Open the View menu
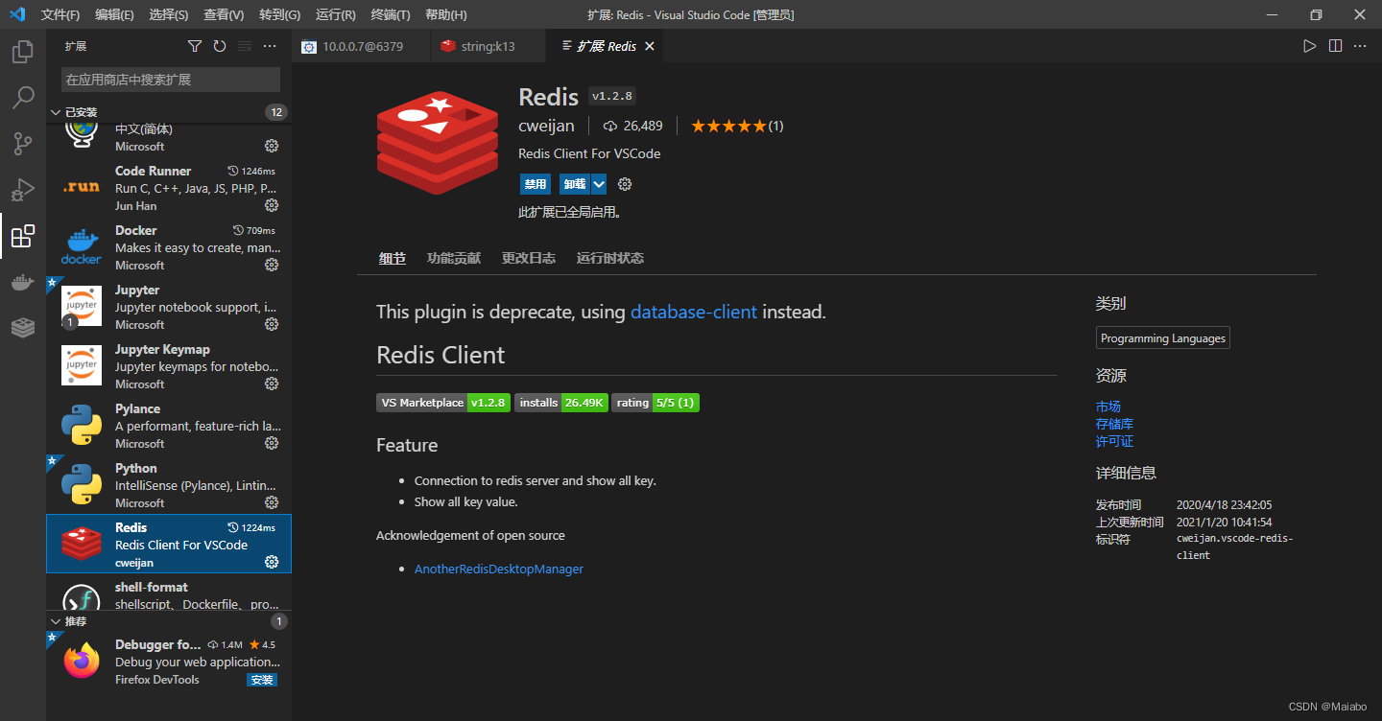 pyautogui.click(x=224, y=14)
